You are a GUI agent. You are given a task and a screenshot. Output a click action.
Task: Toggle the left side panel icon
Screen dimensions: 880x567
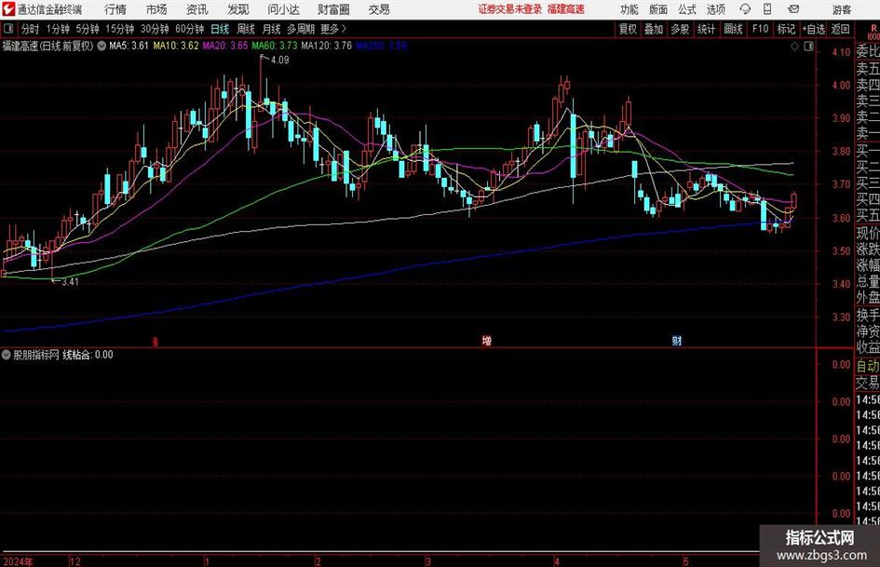click(x=8, y=29)
